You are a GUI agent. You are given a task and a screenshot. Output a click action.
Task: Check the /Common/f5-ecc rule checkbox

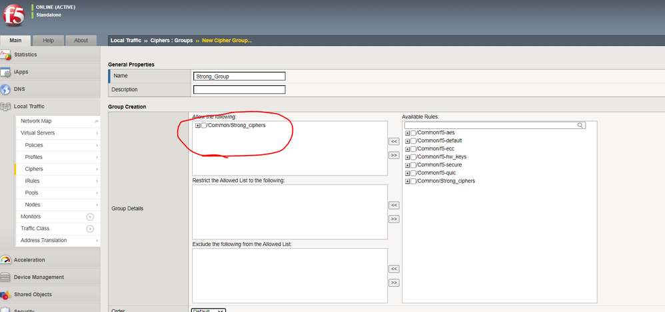414,149
